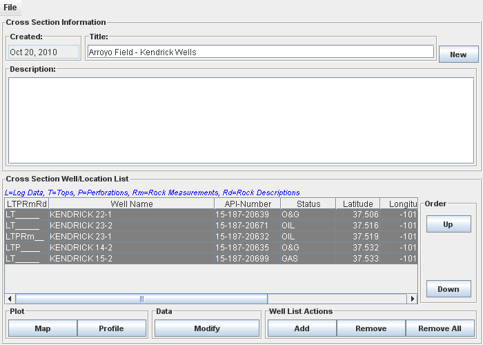This screenshot has height=345, width=483.
Task: Click the Latitude column header
Action: 358,204
